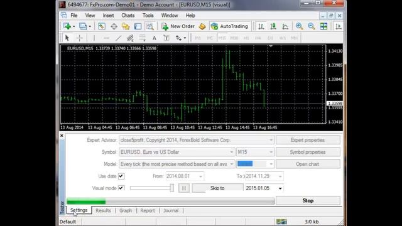Open the Skip to date 2015.01.05 dropdown
Image resolution: width=402 pixels, height=226 pixels.
point(280,188)
